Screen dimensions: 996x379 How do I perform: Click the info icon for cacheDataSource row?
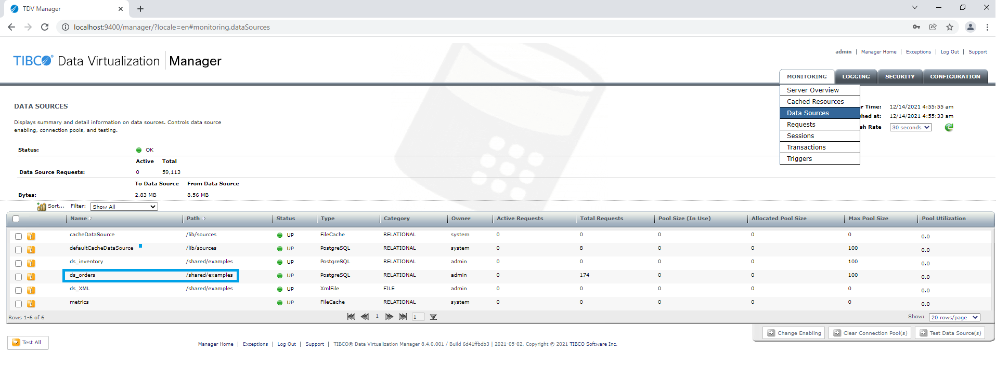(31, 236)
